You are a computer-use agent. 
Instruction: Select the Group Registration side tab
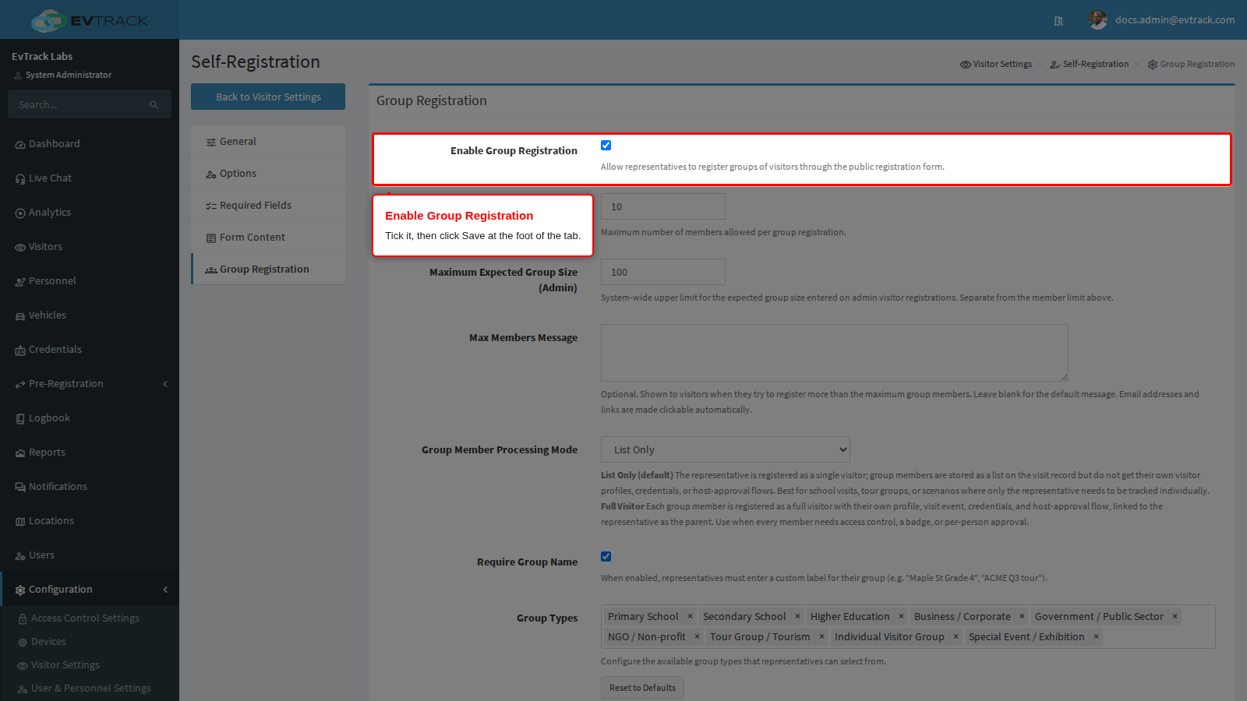[268, 269]
